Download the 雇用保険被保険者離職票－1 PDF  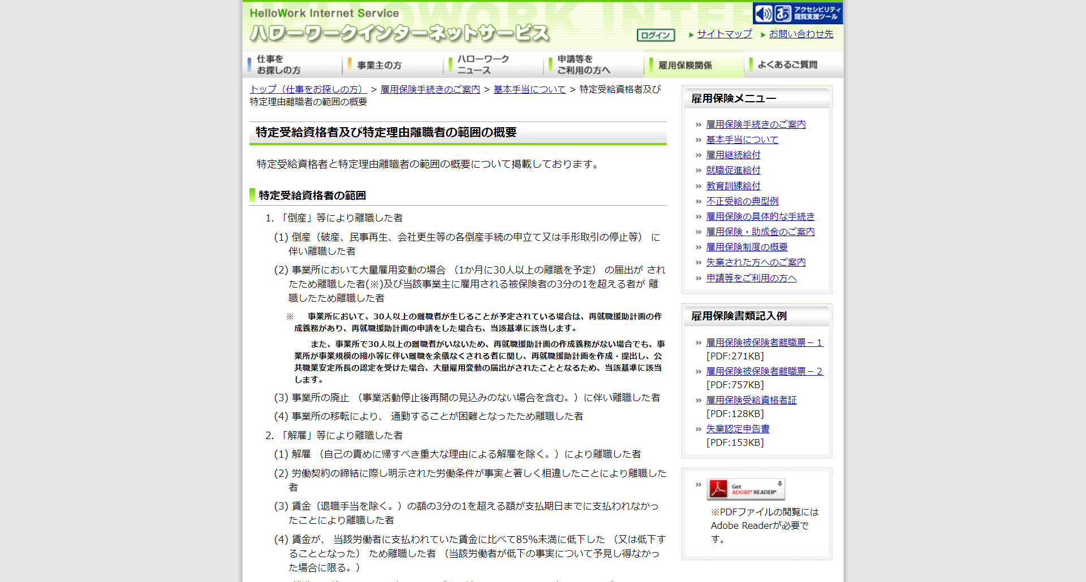764,342
